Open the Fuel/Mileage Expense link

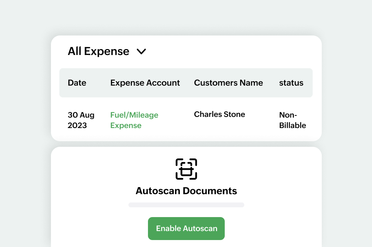tap(134, 120)
